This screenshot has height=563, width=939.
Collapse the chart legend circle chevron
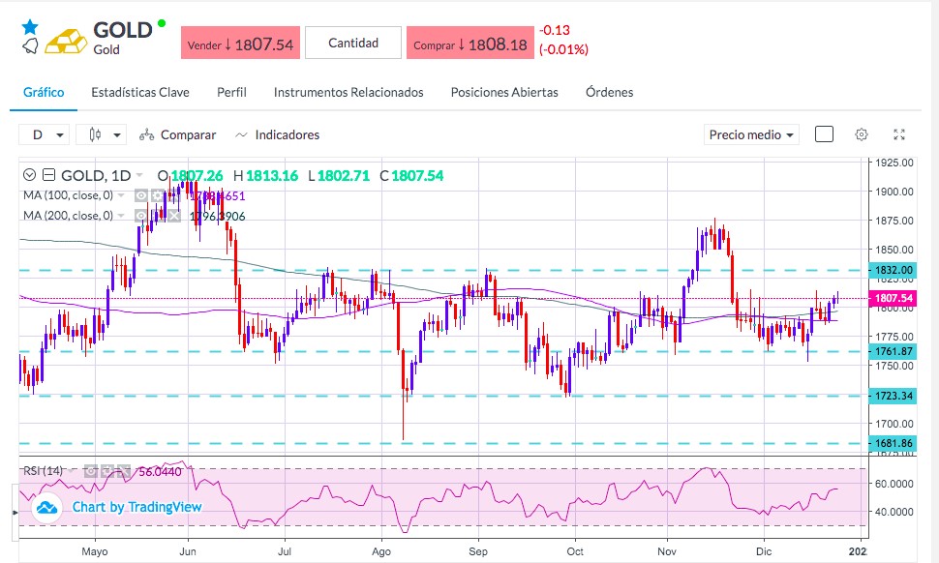click(29, 175)
